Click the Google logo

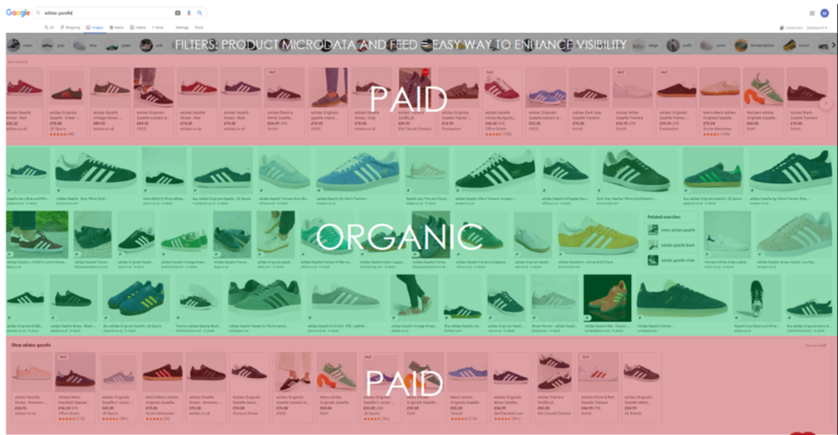pos(17,13)
